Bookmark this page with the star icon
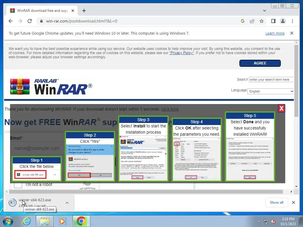Image resolution: width=303 pixels, height=227 pixels. (262, 21)
